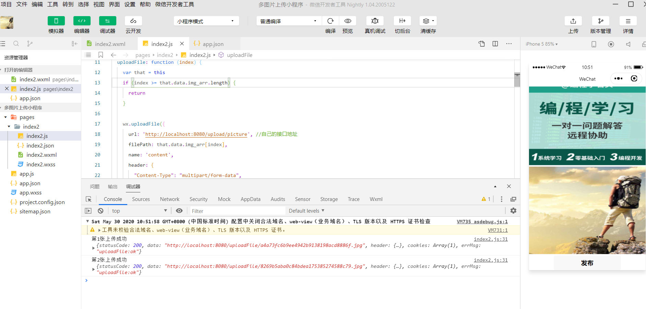This screenshot has width=646, height=309.
Task: Open console settings gear
Action: coord(513,211)
